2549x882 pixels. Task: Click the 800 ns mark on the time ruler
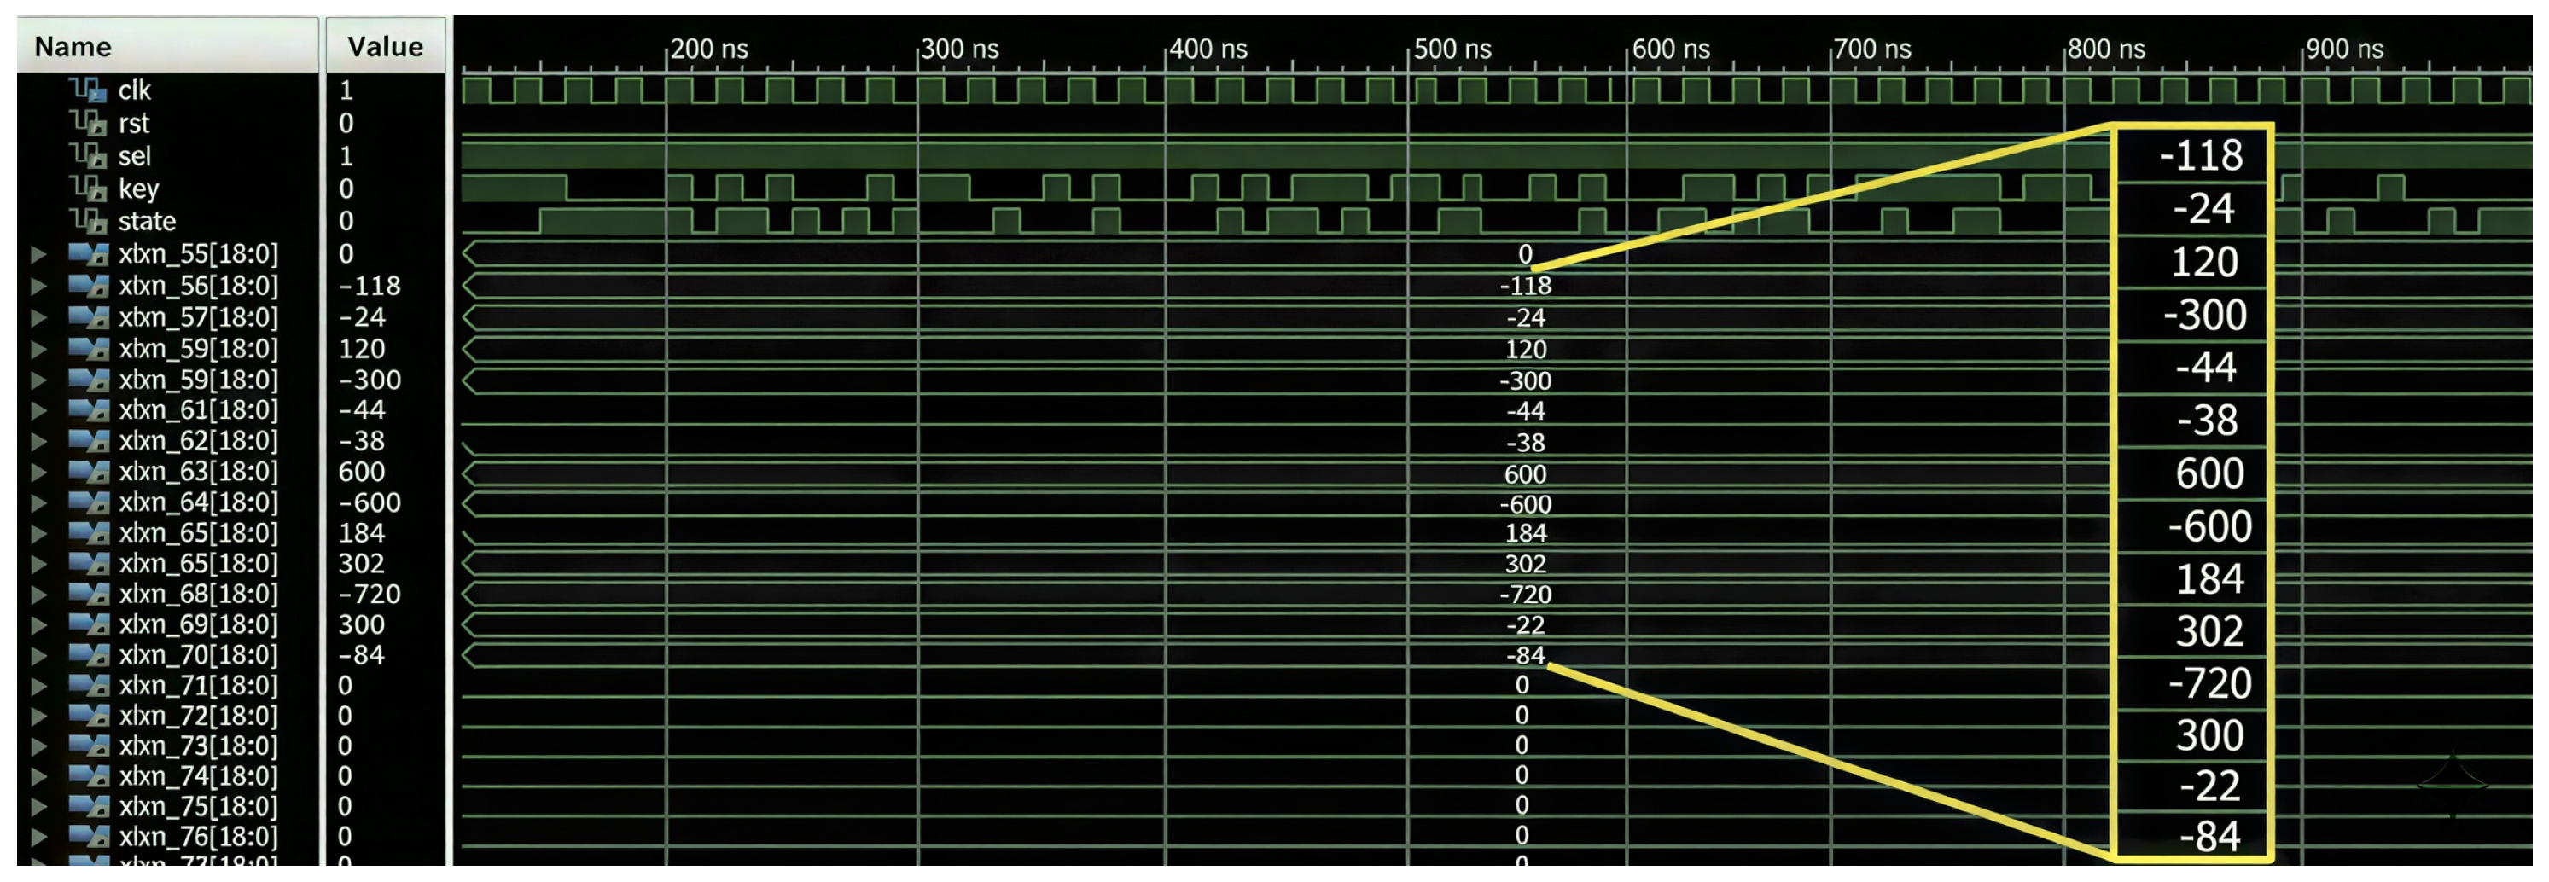2104,49
